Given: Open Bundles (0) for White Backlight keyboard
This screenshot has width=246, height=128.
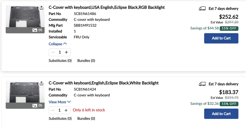Looking at the screenshot, I should (x=86, y=118).
